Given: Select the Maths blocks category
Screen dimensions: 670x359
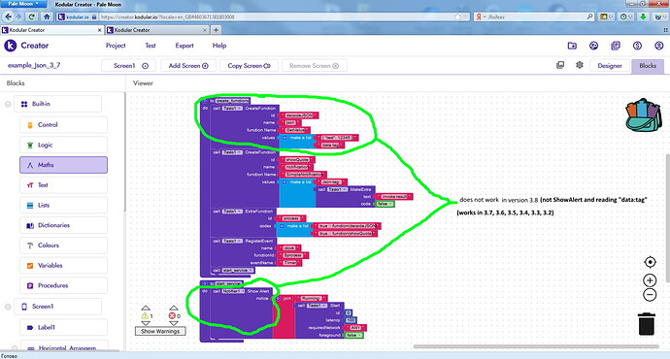Looking at the screenshot, I should 64,165.
